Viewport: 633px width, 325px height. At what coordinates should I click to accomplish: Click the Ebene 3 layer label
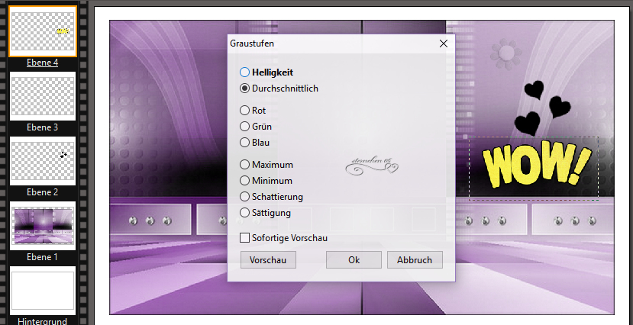click(x=43, y=127)
